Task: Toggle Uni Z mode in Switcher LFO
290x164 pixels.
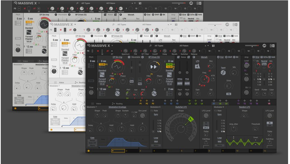Action: [206, 127]
